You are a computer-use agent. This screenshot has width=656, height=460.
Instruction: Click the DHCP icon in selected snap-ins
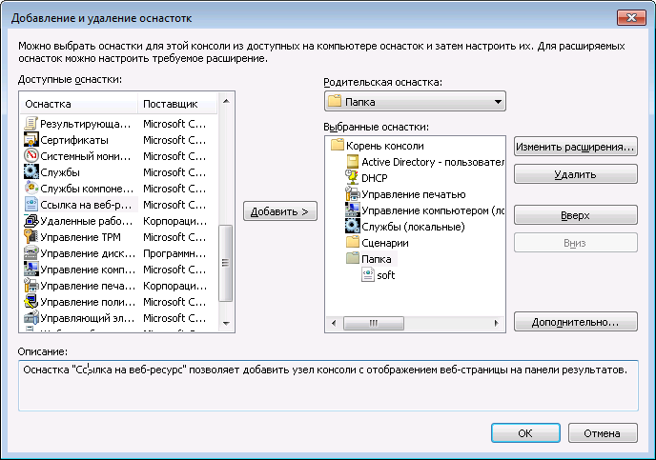point(352,178)
